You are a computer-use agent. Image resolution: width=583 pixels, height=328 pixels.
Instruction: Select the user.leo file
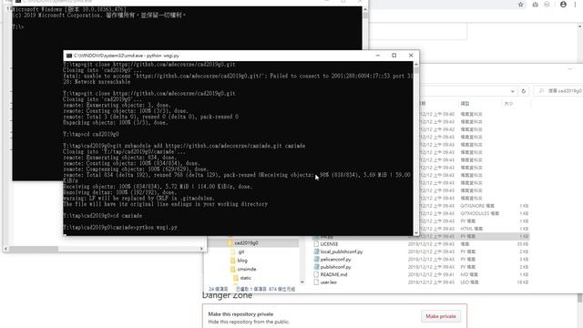[328, 282]
